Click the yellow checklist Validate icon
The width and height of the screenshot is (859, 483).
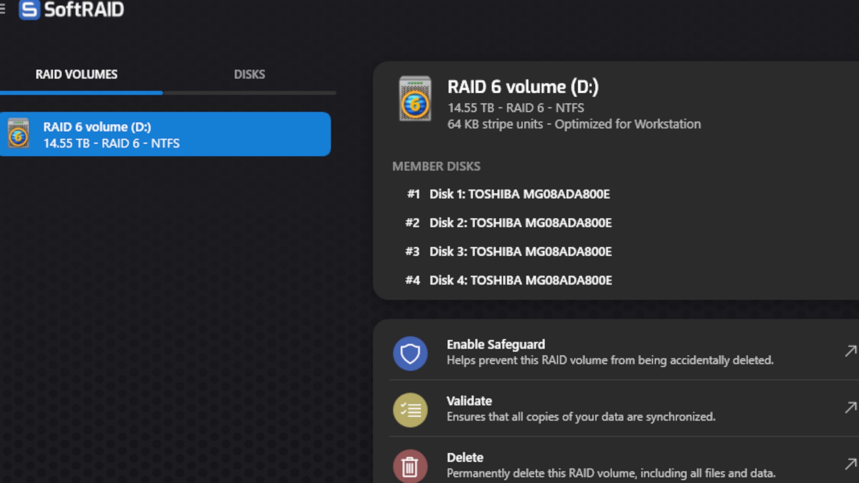coord(410,410)
